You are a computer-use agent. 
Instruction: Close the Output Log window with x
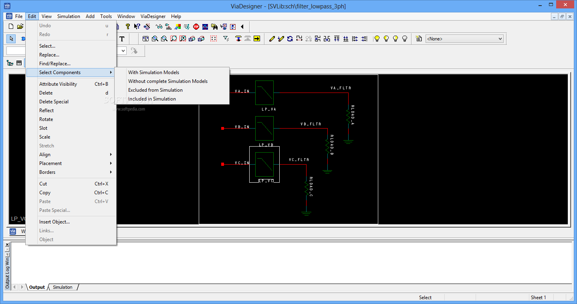click(x=7, y=244)
